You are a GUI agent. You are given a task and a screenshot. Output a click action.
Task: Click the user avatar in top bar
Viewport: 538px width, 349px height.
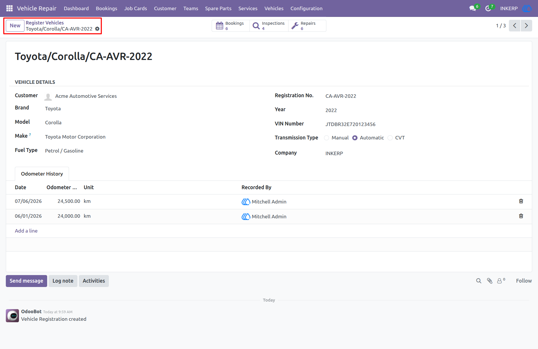pos(527,8)
